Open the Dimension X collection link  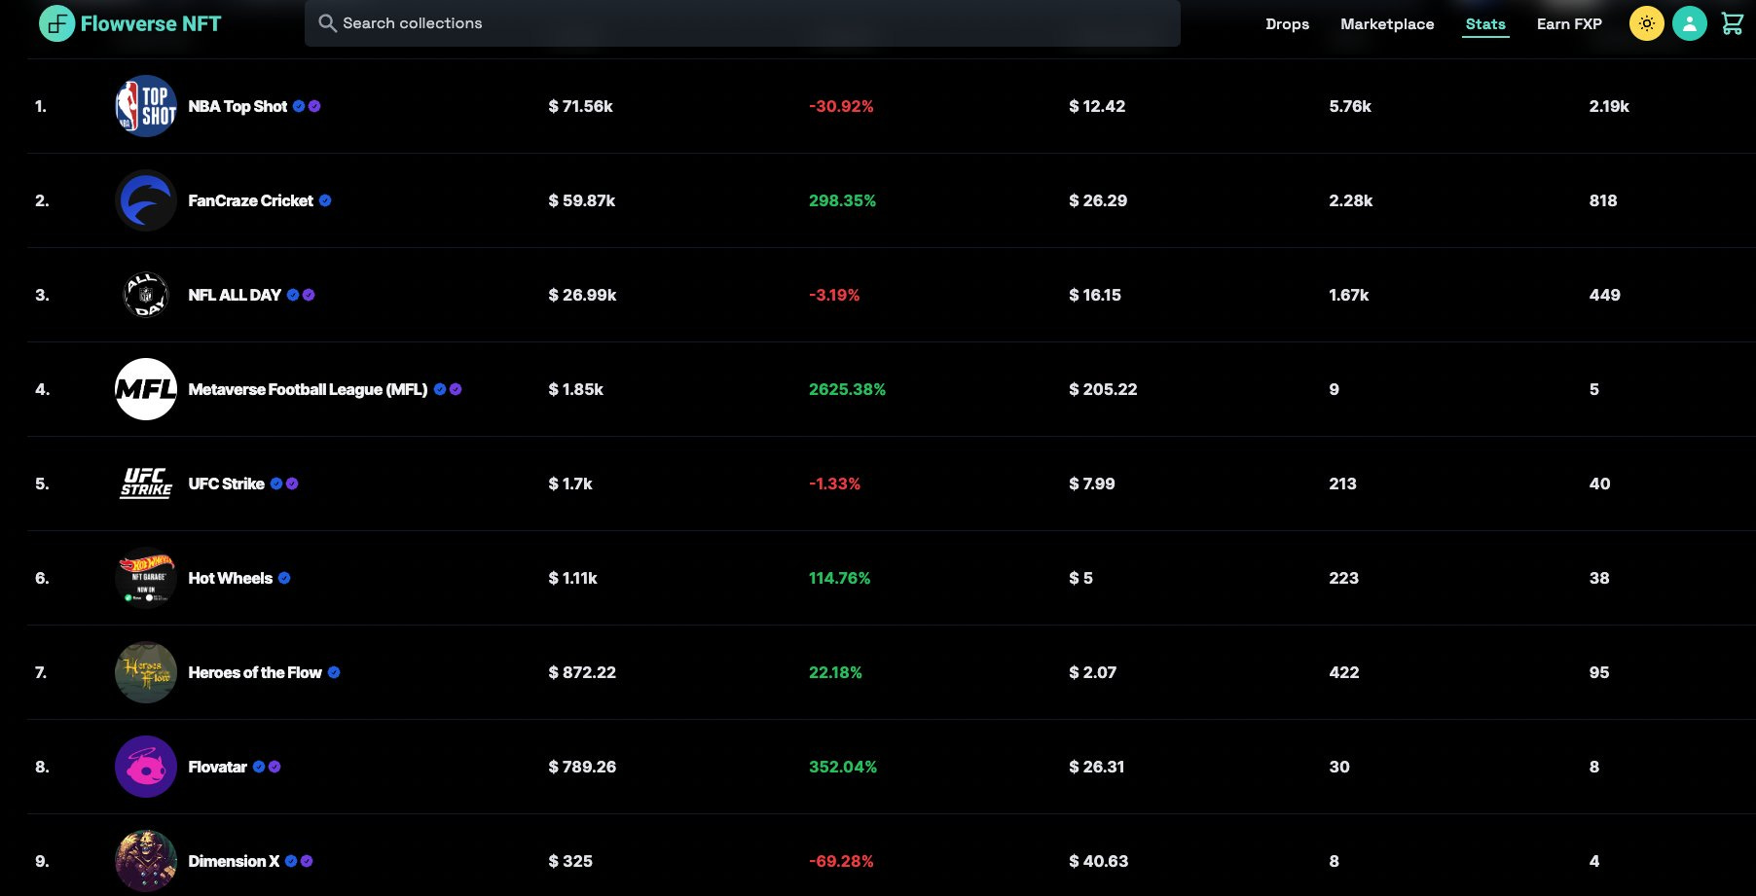click(x=234, y=861)
